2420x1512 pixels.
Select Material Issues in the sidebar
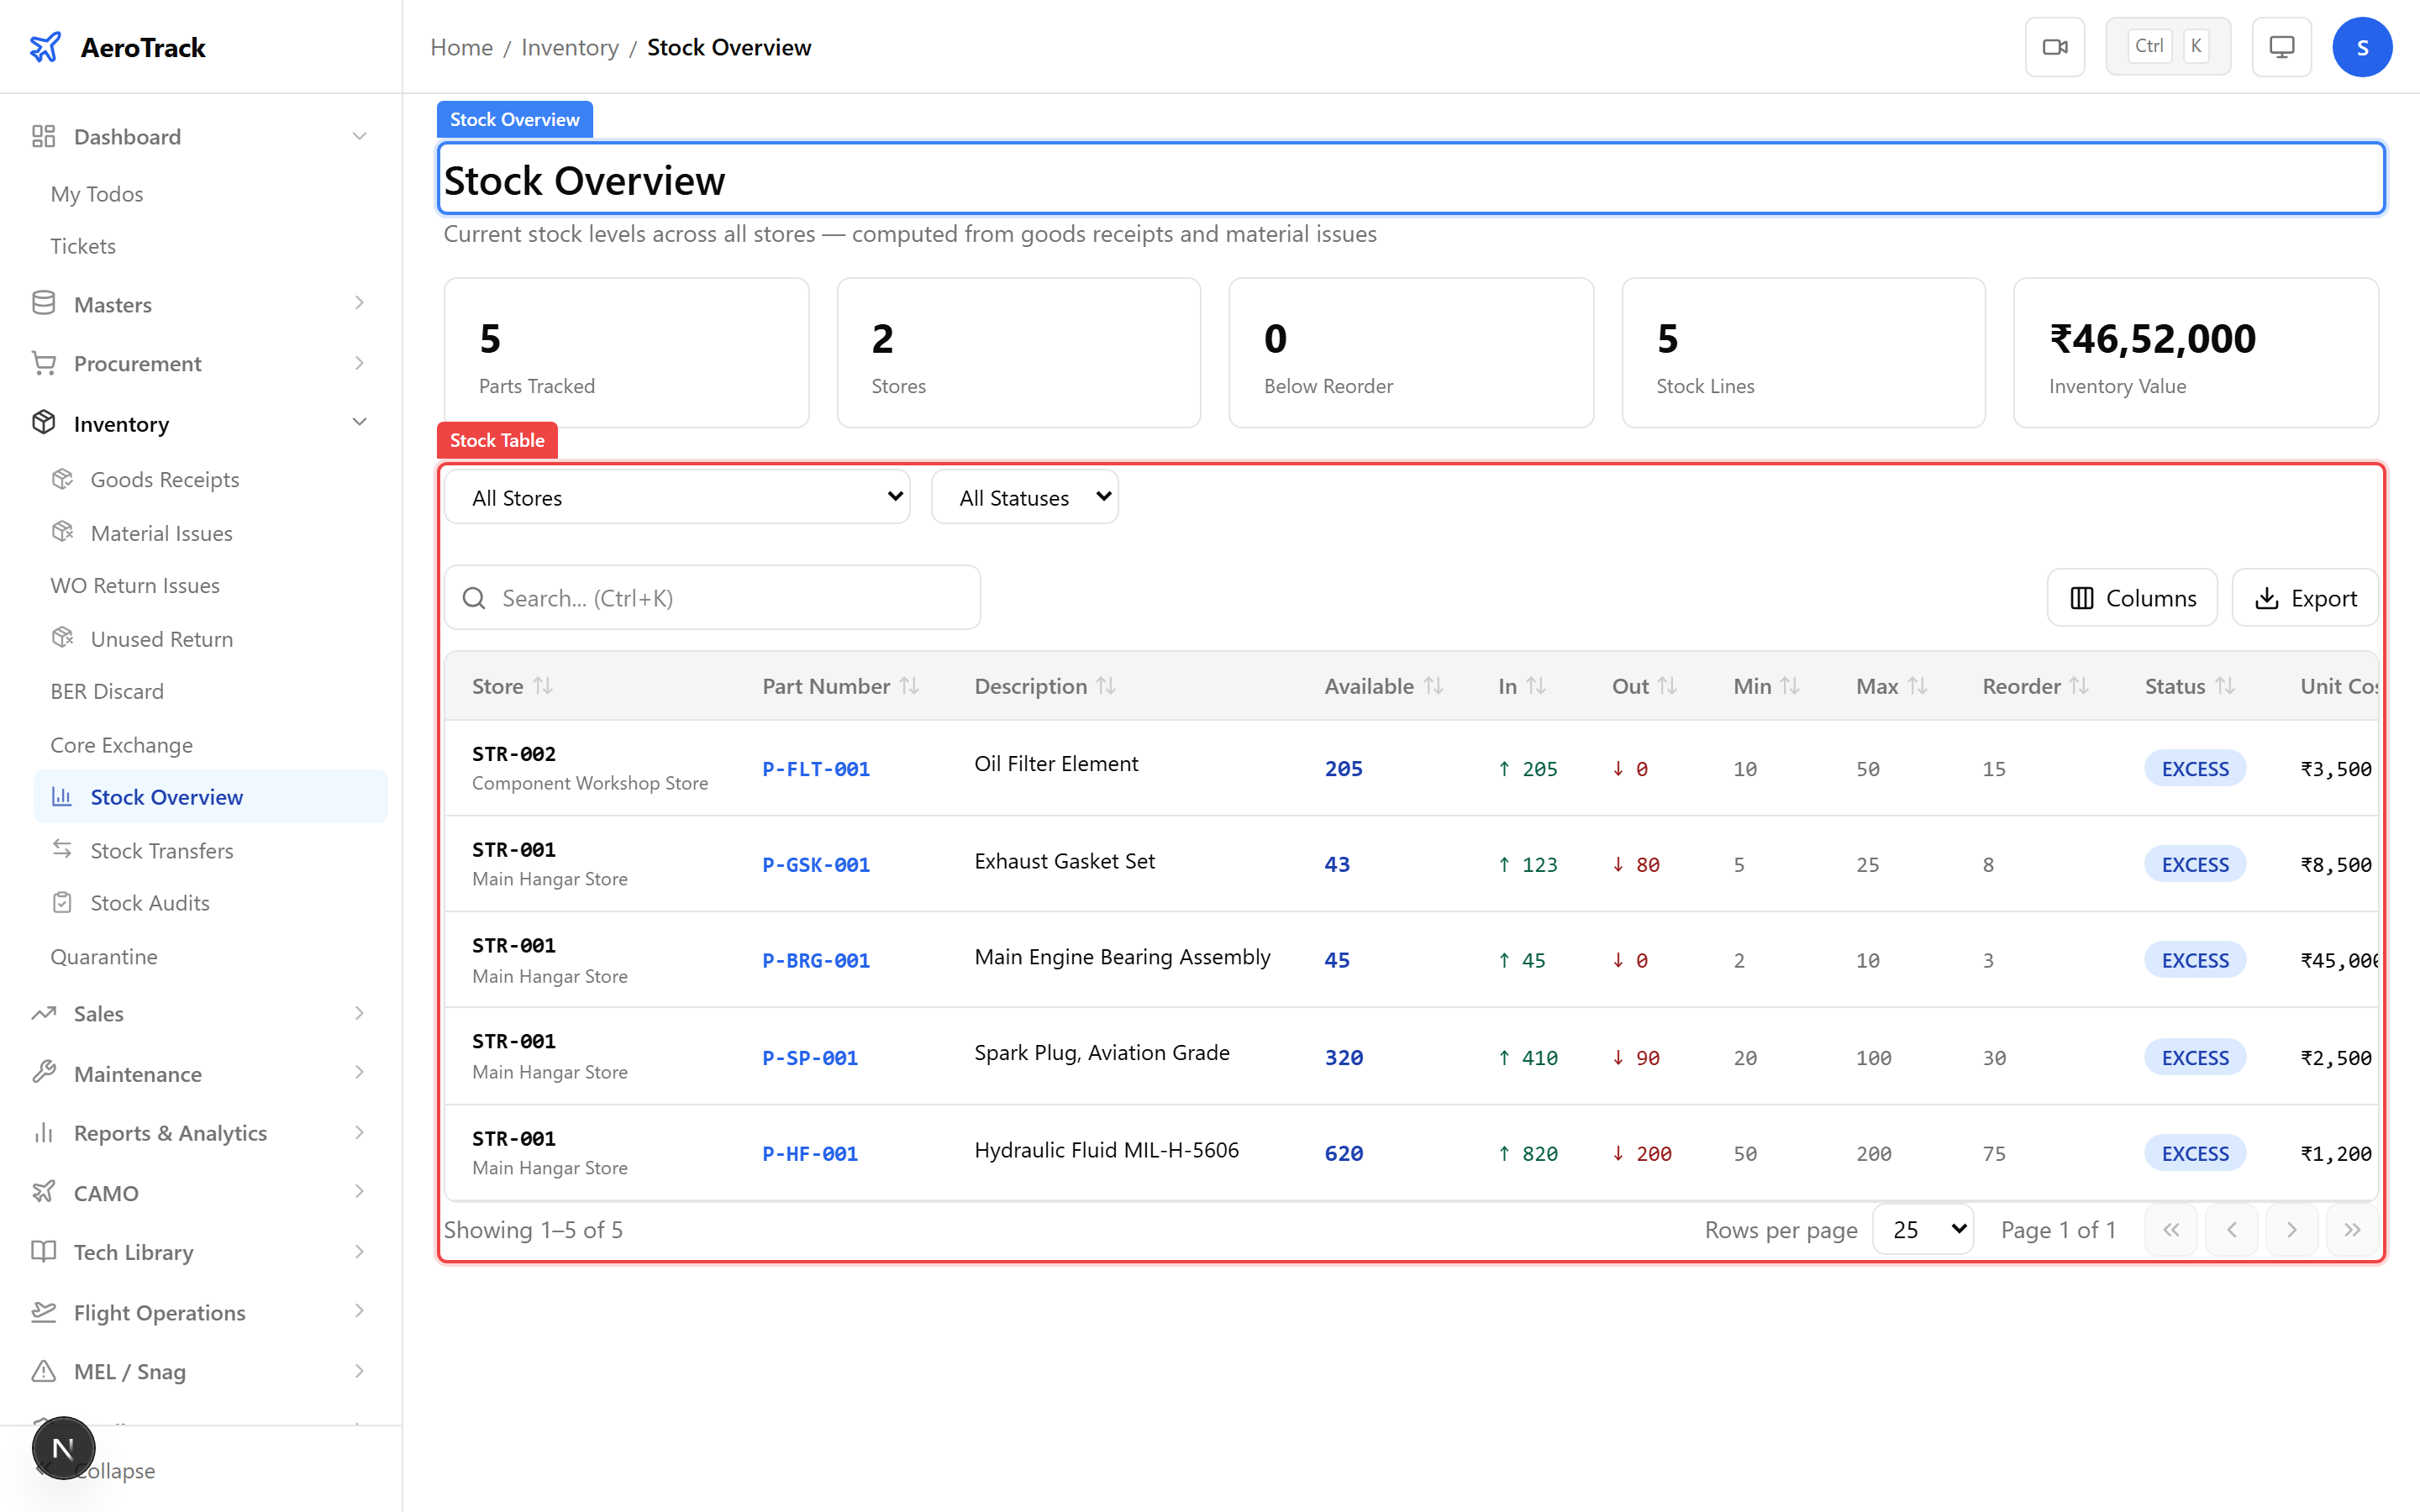coord(161,532)
